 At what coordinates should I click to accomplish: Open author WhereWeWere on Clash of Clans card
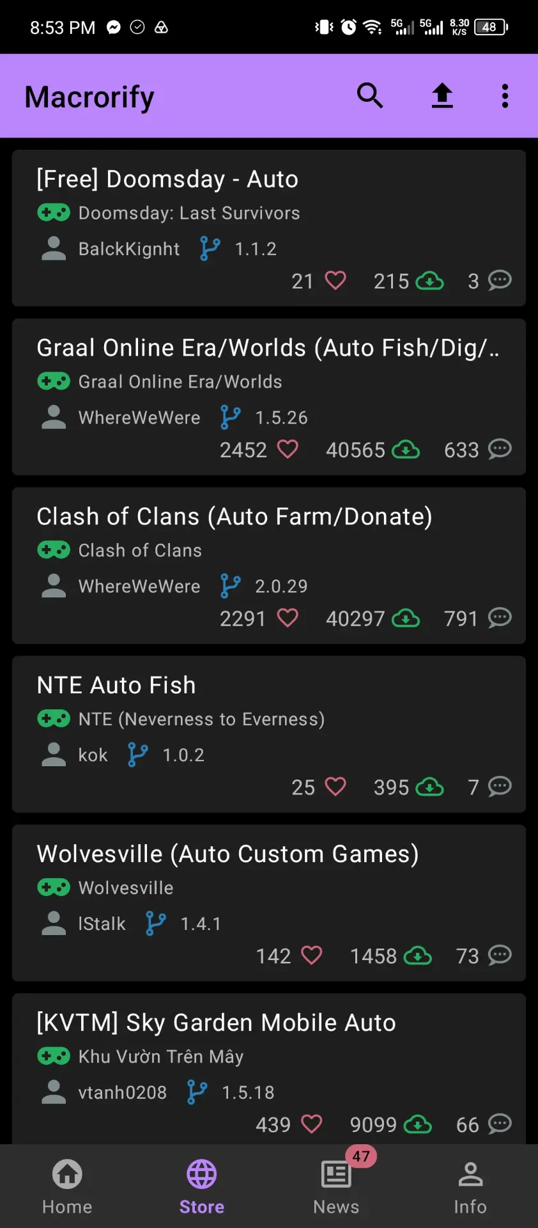point(139,586)
